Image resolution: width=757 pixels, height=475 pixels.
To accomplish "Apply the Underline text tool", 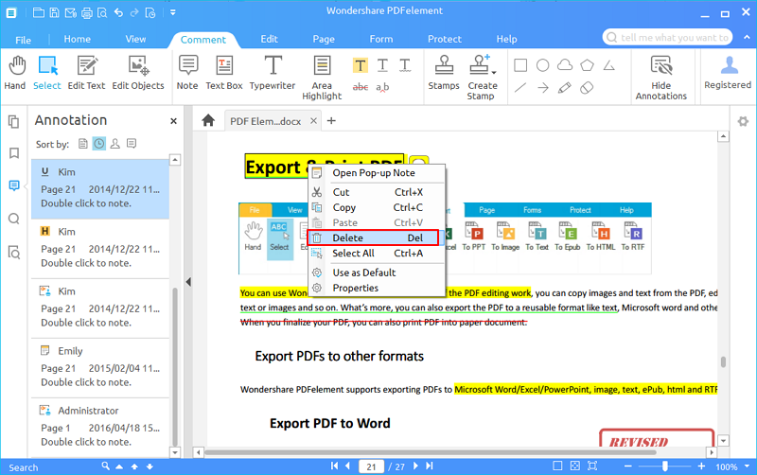I will click(x=382, y=65).
